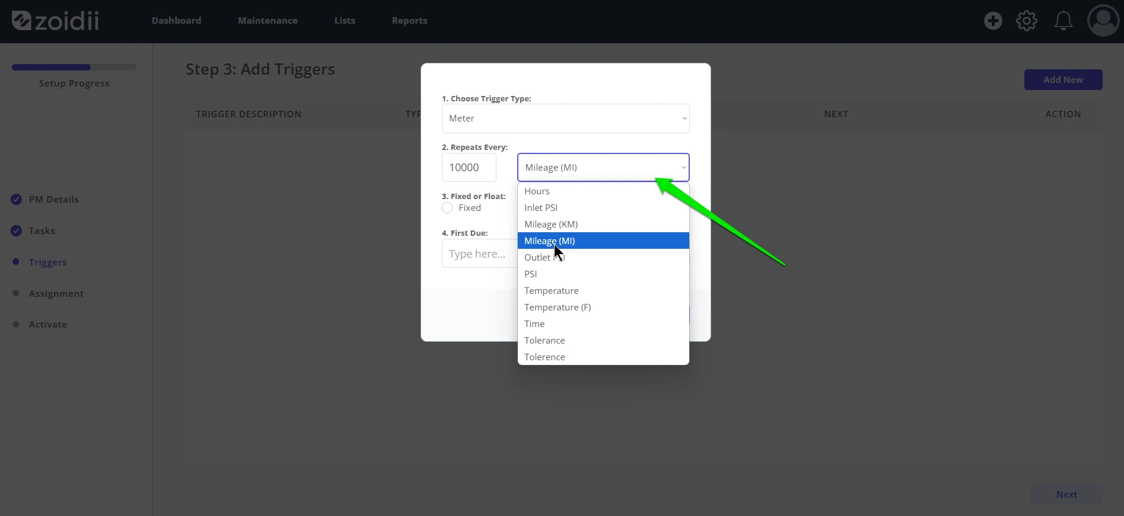Go to Activate step
This screenshot has width=1124, height=516.
(48, 325)
